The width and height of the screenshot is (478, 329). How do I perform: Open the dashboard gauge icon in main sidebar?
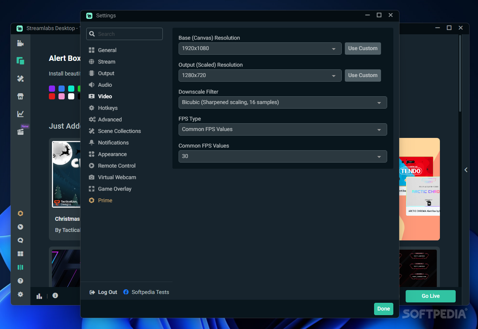tap(20, 227)
